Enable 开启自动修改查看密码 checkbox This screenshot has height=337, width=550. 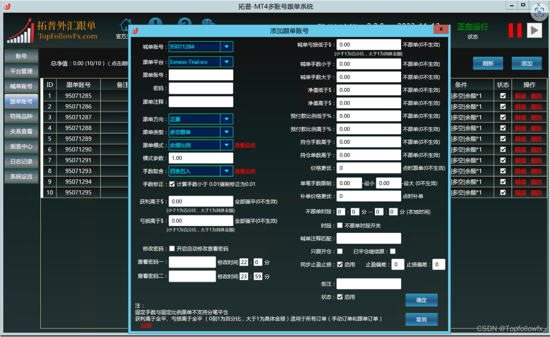tap(172, 248)
